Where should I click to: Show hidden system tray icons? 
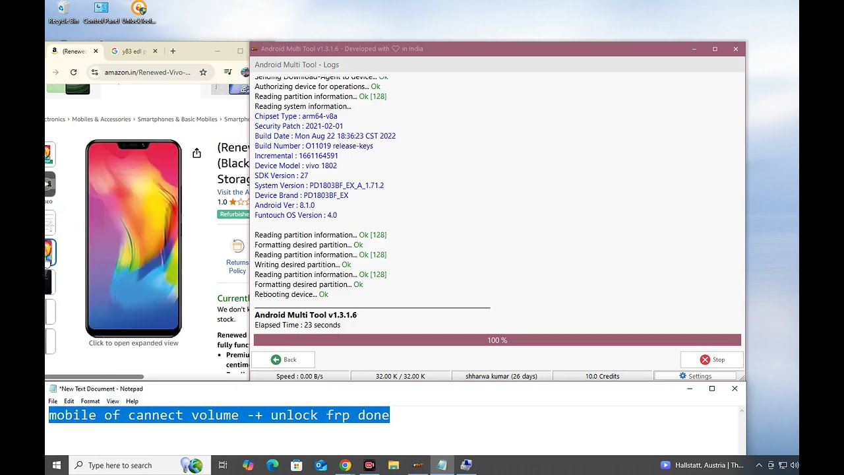click(759, 465)
